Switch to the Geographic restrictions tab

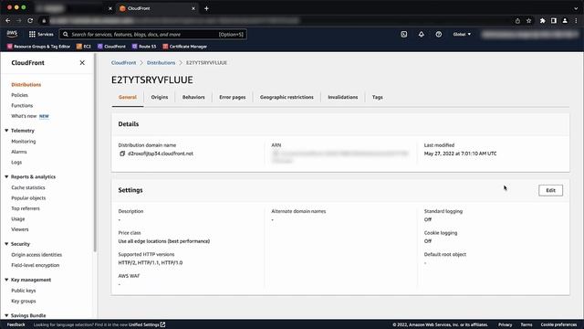pyautogui.click(x=287, y=97)
